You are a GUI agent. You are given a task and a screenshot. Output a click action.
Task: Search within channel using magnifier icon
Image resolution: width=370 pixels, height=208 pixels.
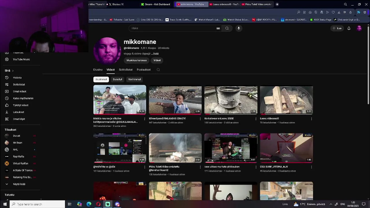coord(158,70)
